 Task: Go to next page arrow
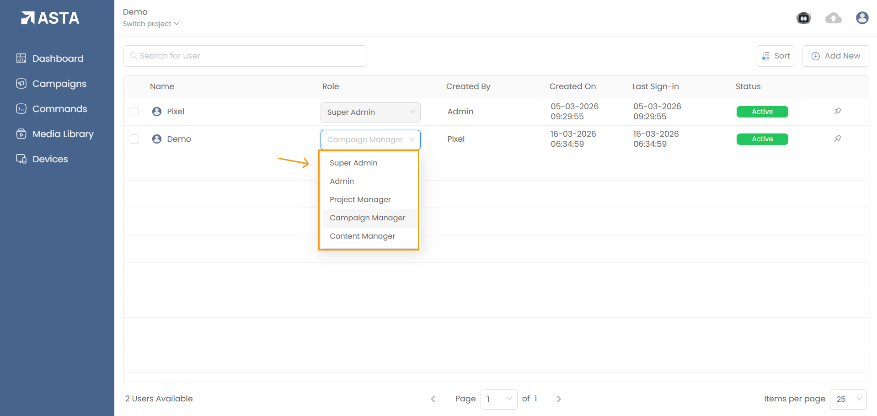pyautogui.click(x=559, y=399)
